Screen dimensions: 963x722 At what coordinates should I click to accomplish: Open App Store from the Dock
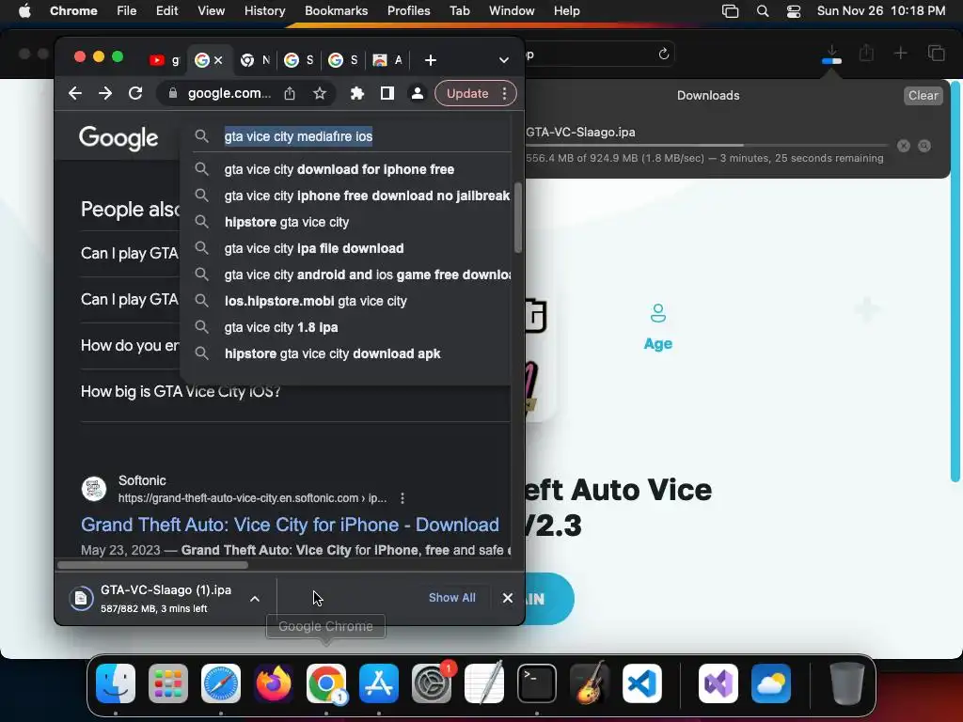click(379, 683)
